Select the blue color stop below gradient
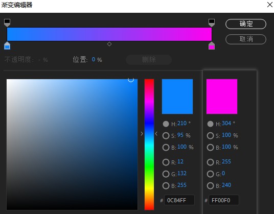Image resolution: width=274 pixels, height=214 pixels. pyautogui.click(x=7, y=45)
